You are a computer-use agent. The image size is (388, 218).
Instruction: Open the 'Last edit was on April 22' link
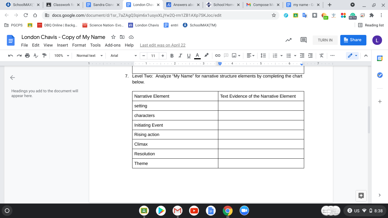click(x=163, y=45)
